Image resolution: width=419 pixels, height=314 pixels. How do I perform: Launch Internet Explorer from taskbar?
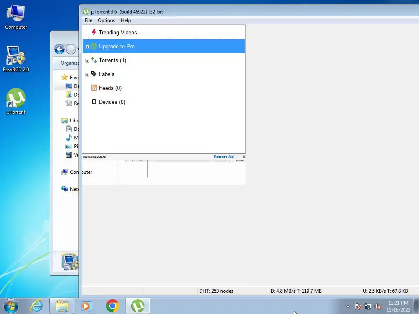point(36,306)
